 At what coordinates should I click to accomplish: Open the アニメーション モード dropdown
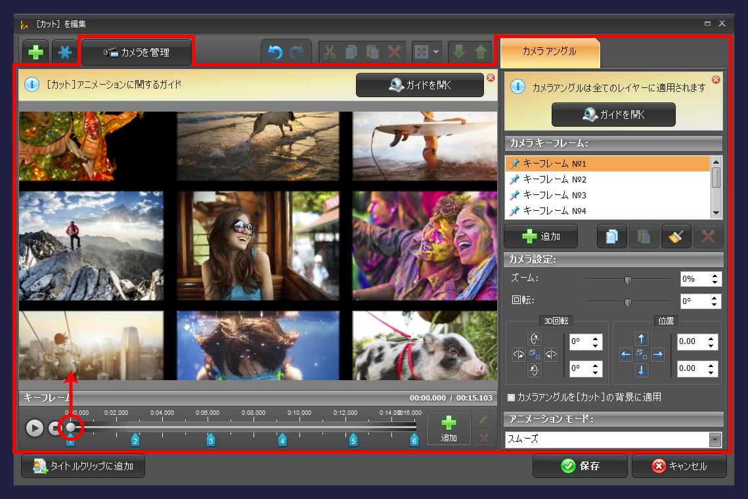715,439
